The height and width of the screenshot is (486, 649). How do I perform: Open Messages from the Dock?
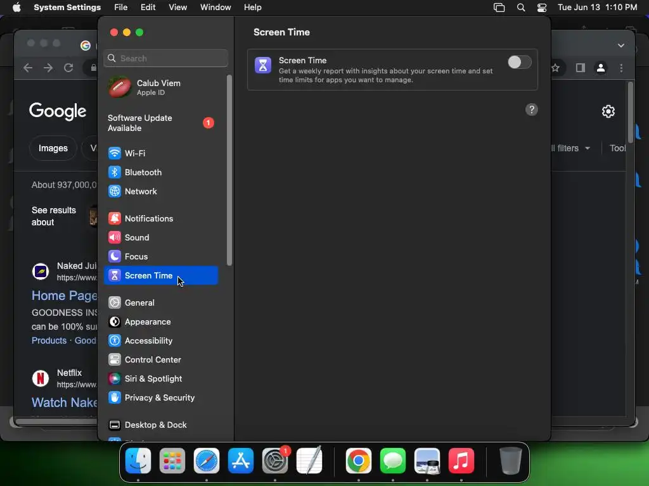pyautogui.click(x=393, y=461)
